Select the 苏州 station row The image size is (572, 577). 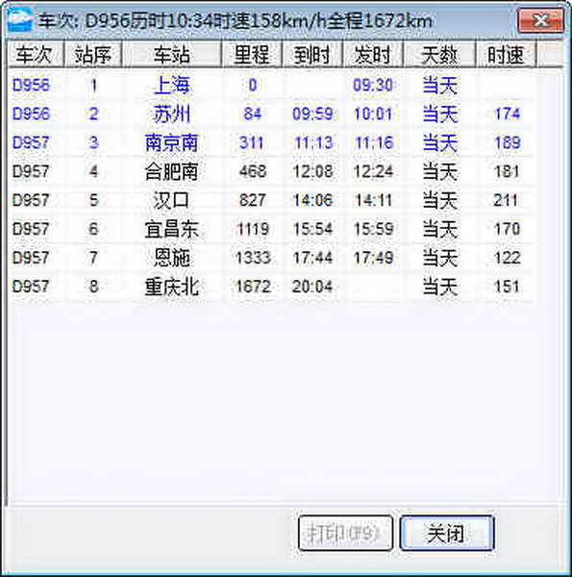(271, 113)
